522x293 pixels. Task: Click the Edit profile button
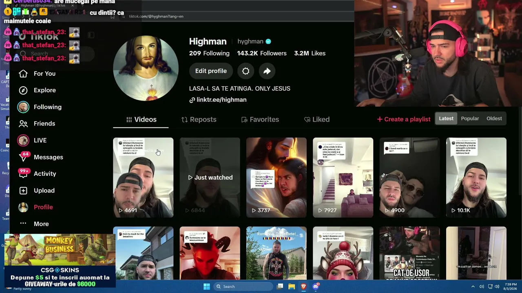211,71
